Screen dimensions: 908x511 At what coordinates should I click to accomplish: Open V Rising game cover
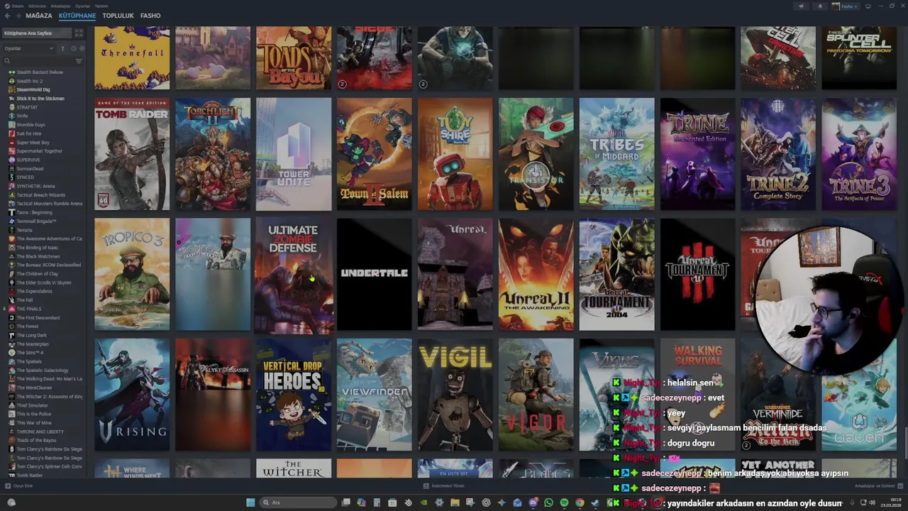(x=132, y=395)
